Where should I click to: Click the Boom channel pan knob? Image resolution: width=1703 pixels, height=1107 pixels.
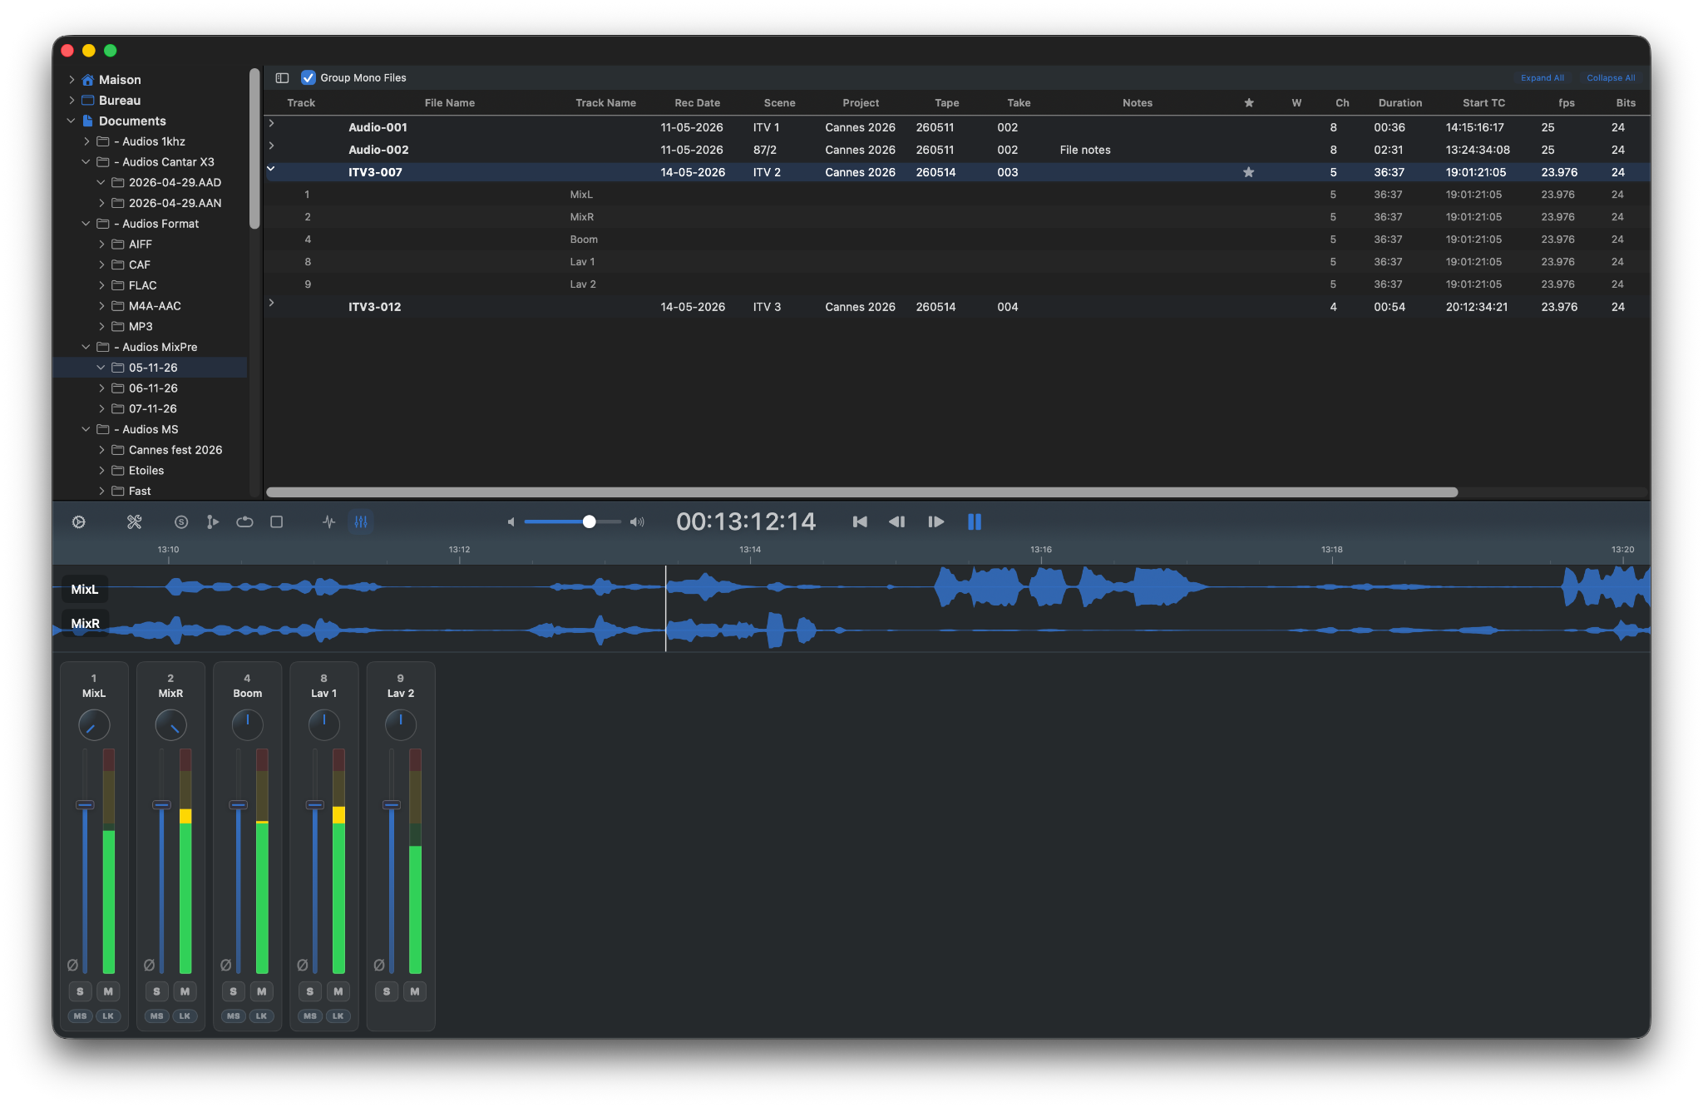point(247,724)
